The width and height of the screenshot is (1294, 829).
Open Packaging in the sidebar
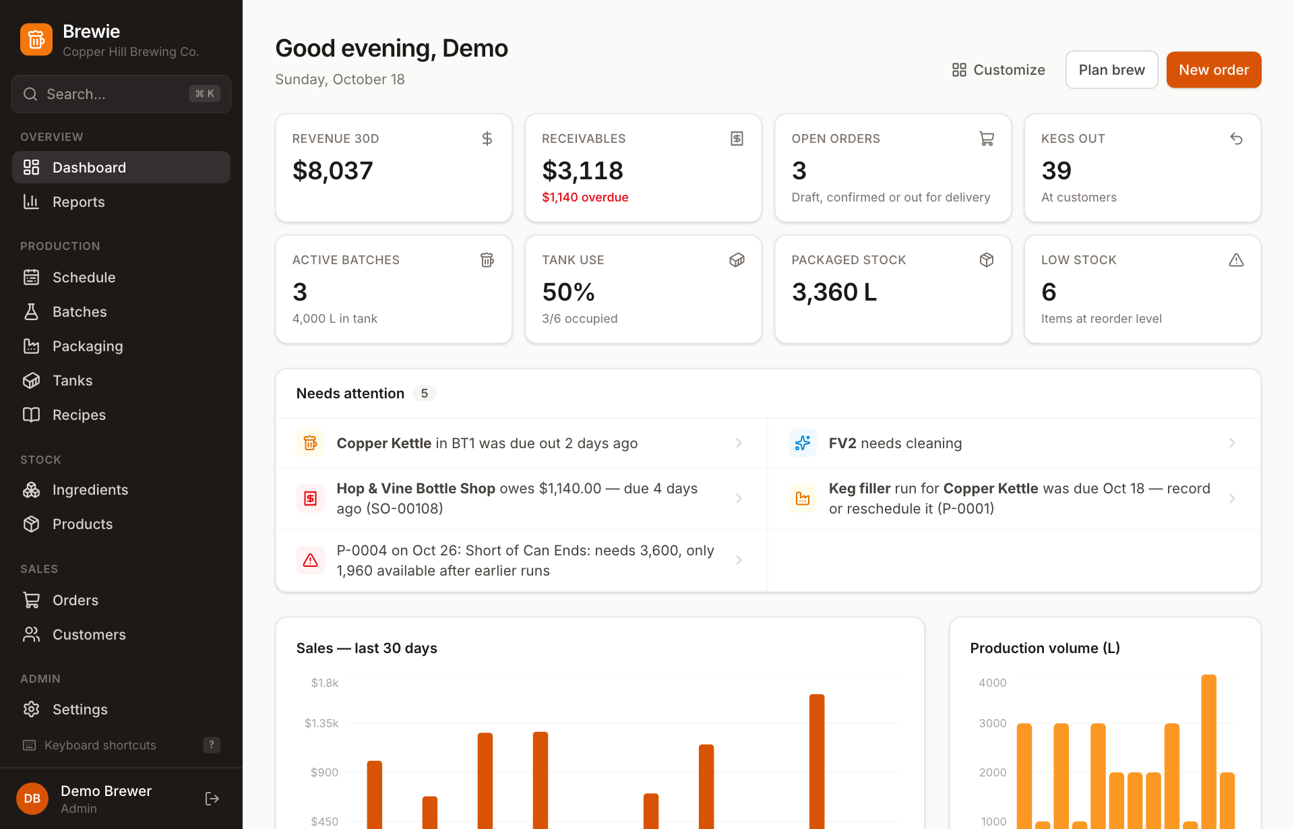pos(121,346)
